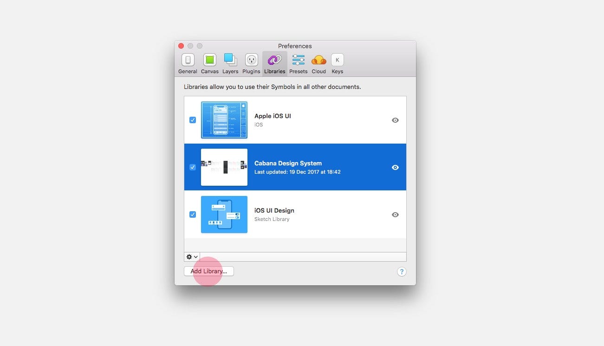This screenshot has width=604, height=346.
Task: Open the gear actions dropdown menu
Action: 192,257
